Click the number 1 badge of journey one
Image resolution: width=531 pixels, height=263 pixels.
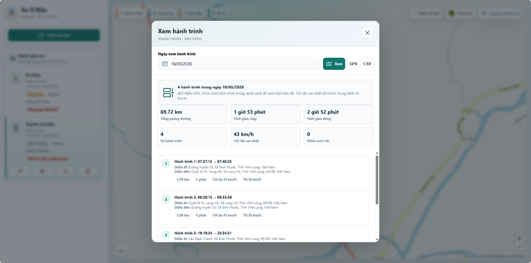coord(166,164)
